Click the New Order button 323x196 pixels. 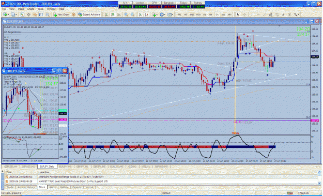tap(61, 14)
